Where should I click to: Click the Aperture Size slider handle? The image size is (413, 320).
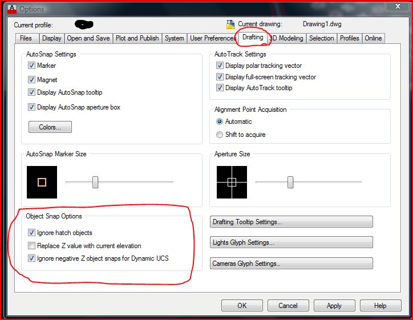pos(290,182)
